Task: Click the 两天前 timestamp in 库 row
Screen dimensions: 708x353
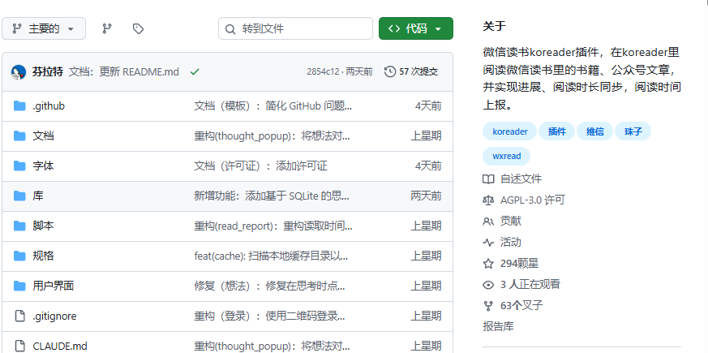Action: pyautogui.click(x=426, y=196)
